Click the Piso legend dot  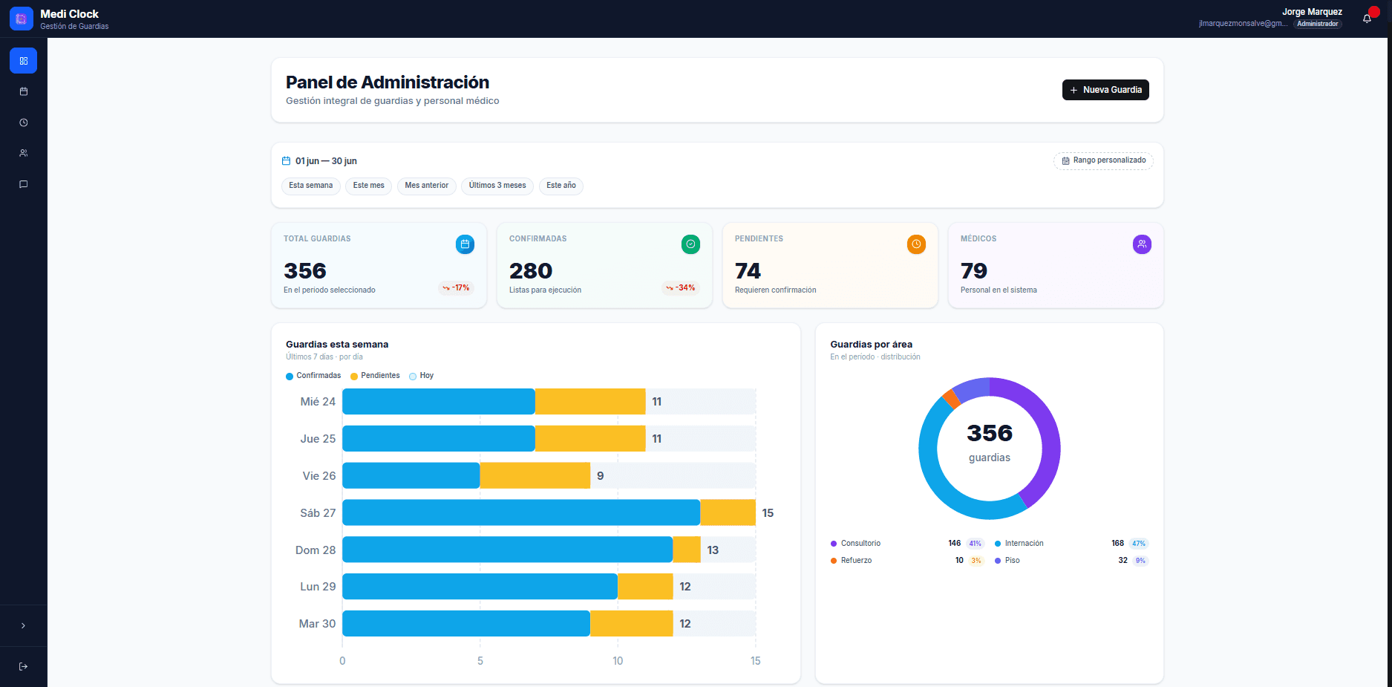[998, 561]
